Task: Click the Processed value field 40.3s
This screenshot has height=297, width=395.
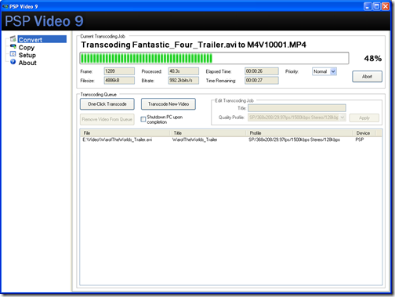Action: 183,71
